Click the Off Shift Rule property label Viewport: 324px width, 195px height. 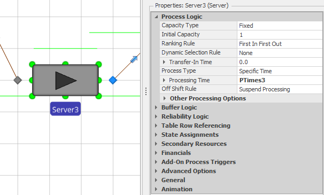(179, 89)
